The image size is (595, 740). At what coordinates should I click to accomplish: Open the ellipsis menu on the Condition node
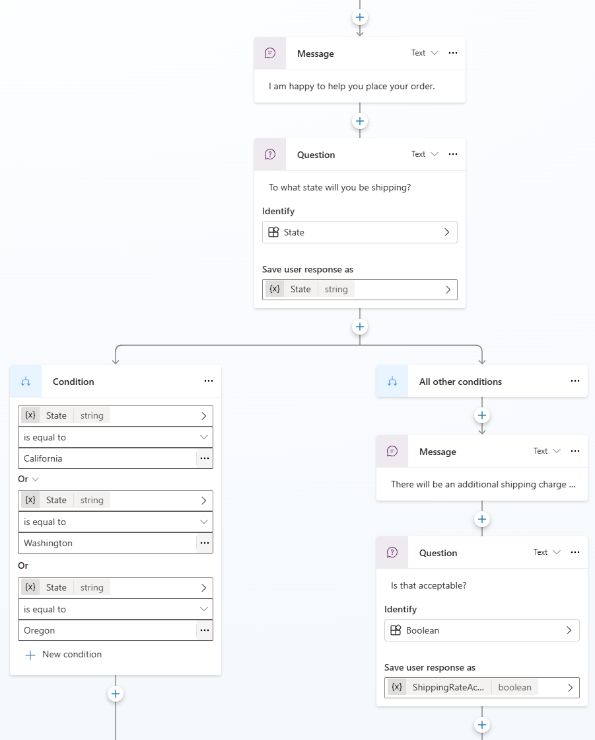[x=209, y=381]
